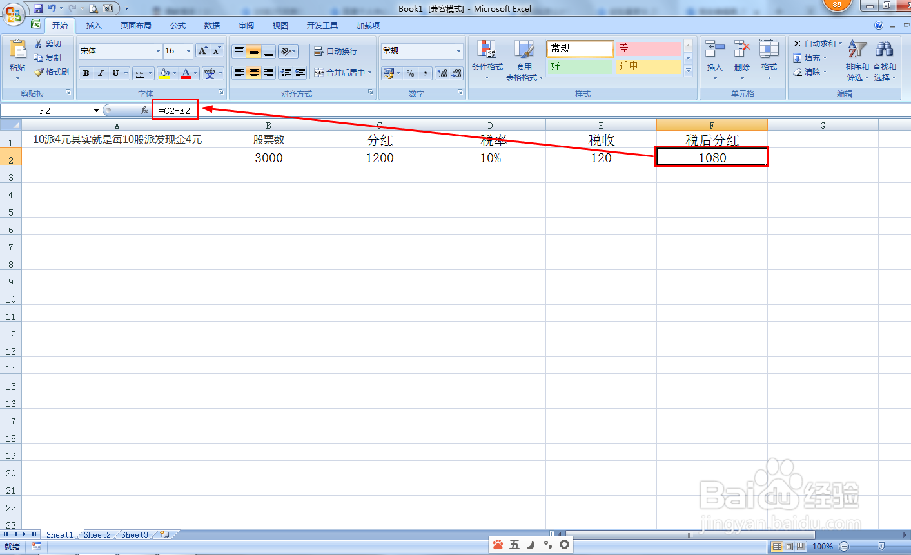
Task: Open Font group dialog launcher
Action: [x=221, y=93]
